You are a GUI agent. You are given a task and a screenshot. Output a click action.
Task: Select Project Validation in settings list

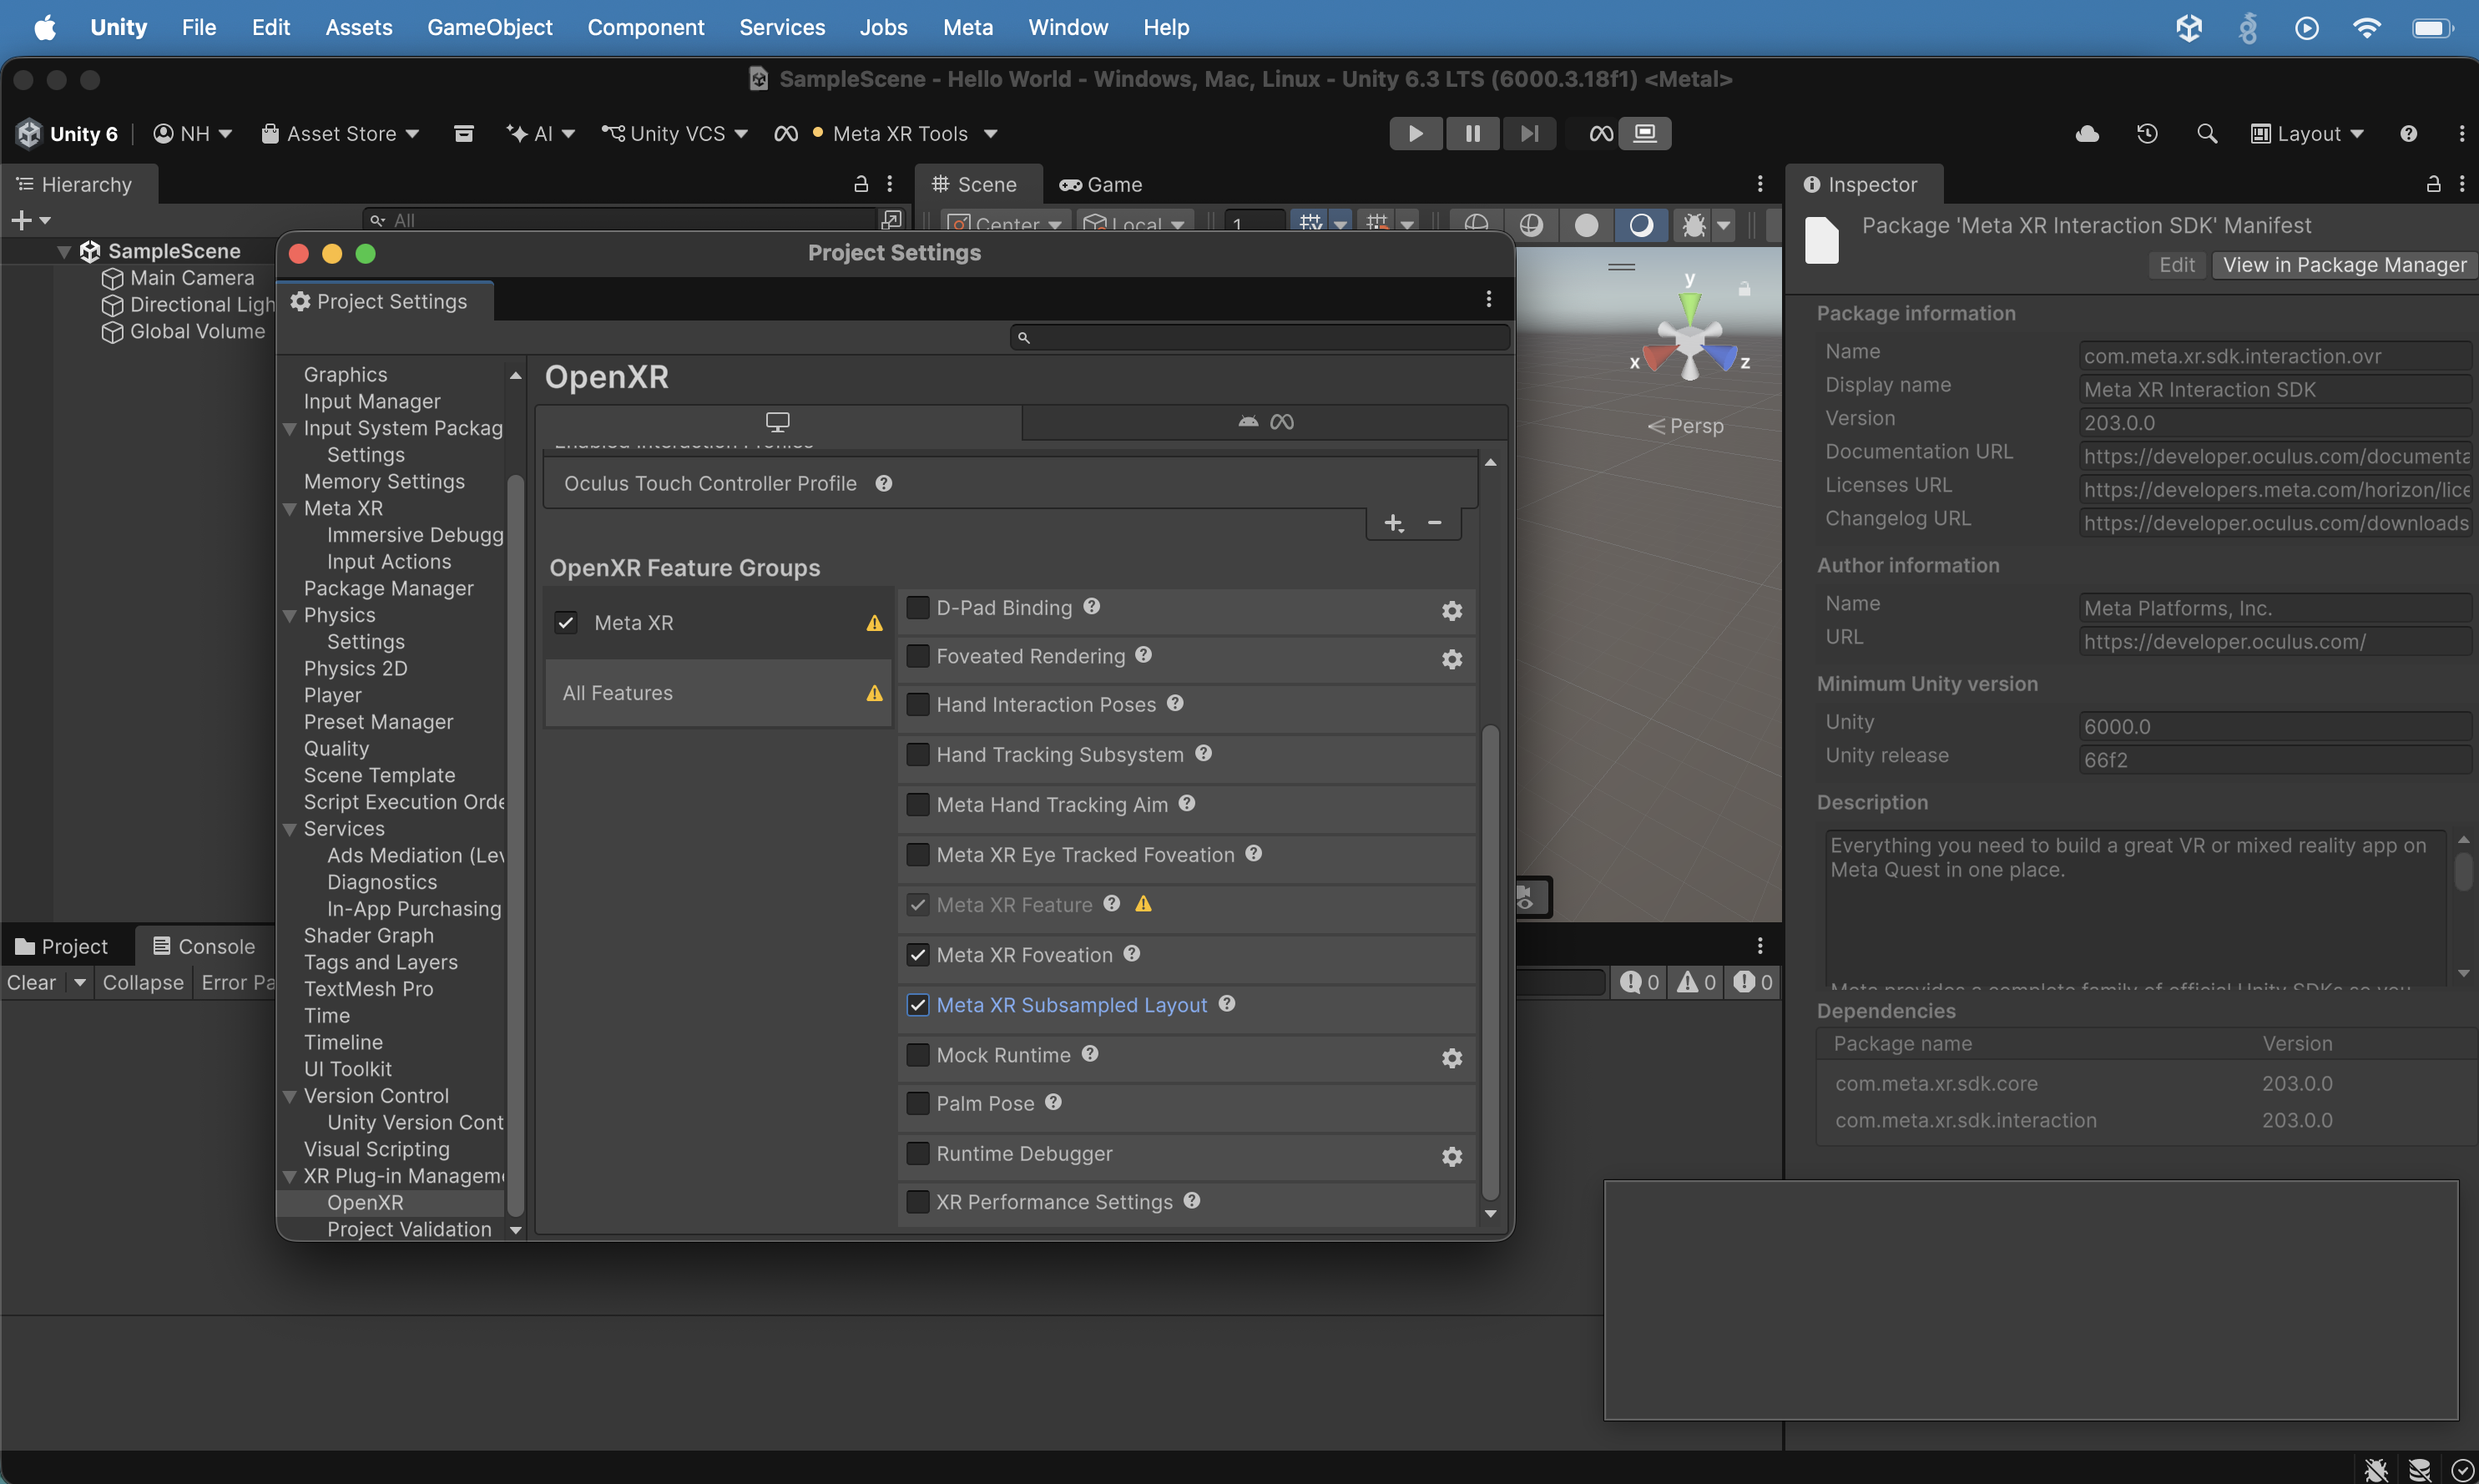click(409, 1229)
